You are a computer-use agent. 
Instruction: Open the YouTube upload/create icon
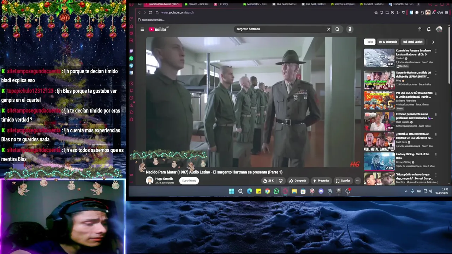(x=420, y=29)
